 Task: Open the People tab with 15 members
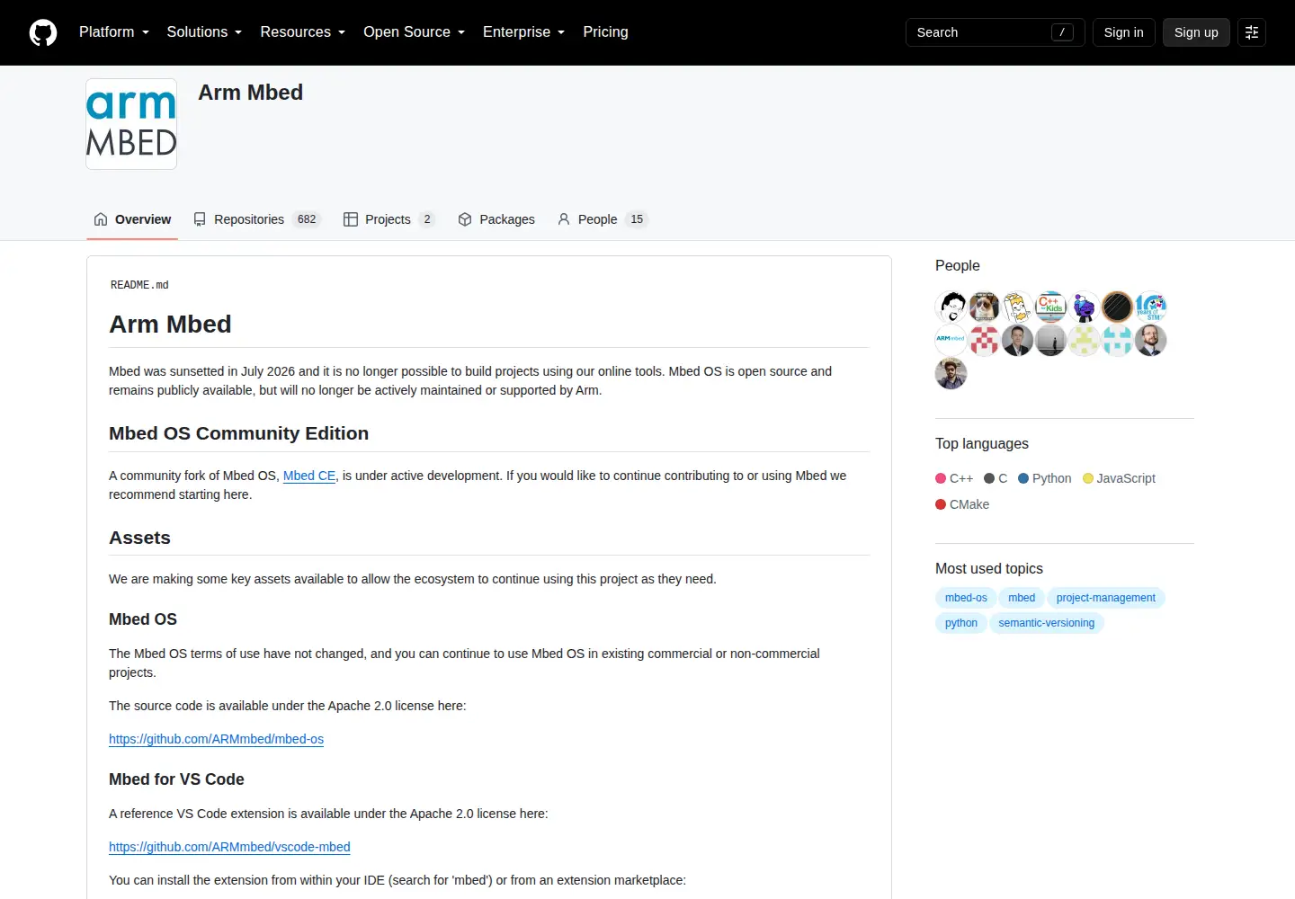pos(603,219)
